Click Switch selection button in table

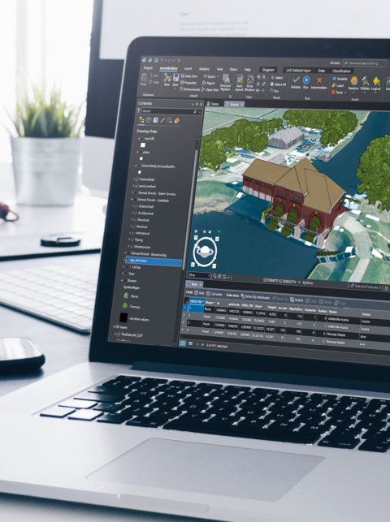(x=297, y=300)
